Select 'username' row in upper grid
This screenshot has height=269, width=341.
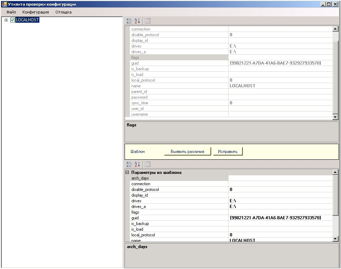pos(231,114)
